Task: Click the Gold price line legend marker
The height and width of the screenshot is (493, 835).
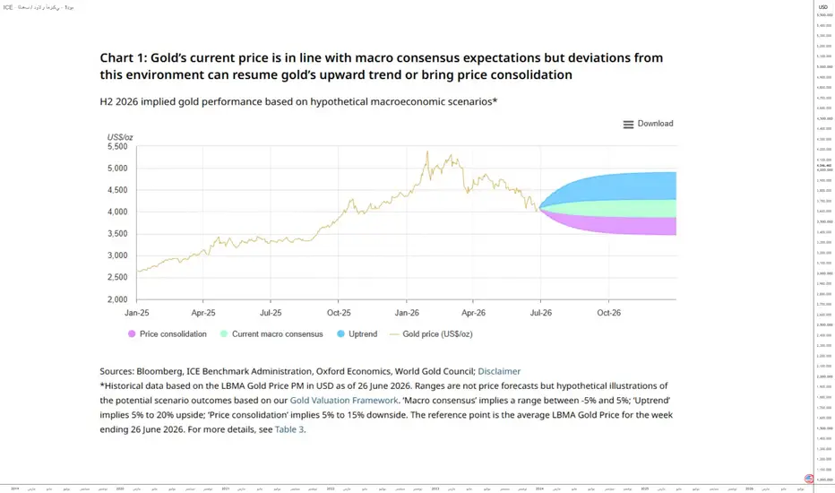Action: tap(394, 334)
